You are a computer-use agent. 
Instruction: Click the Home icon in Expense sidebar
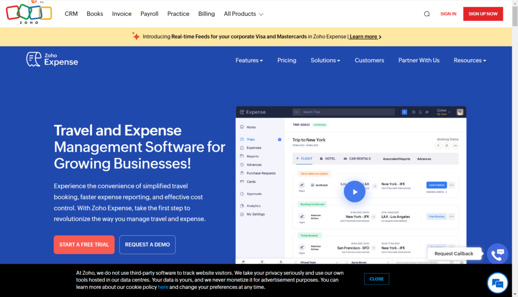click(242, 127)
